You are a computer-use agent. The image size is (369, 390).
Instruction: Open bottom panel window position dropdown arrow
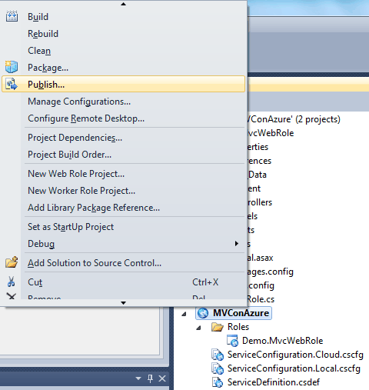point(138,378)
